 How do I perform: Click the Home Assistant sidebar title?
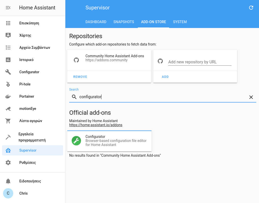(x=37, y=8)
